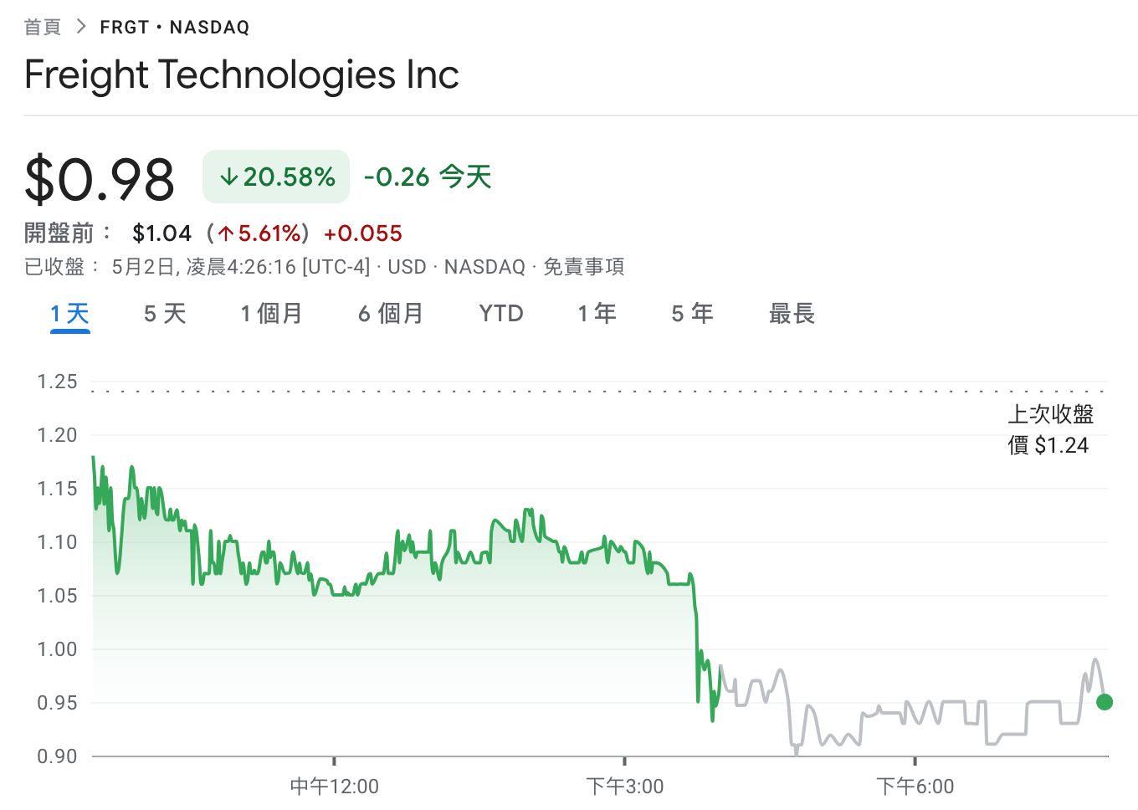This screenshot has width=1138, height=810.
Task: Click the pre-market $1.04 price
Action: (162, 233)
